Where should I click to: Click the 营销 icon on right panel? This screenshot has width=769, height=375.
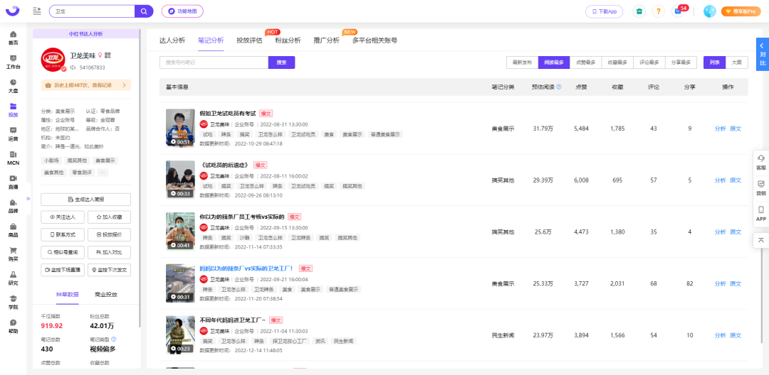point(760,188)
